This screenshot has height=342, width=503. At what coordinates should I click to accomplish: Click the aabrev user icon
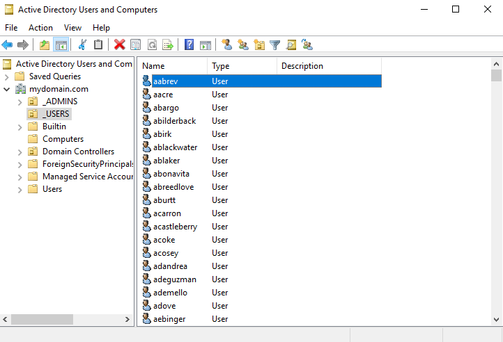click(146, 81)
